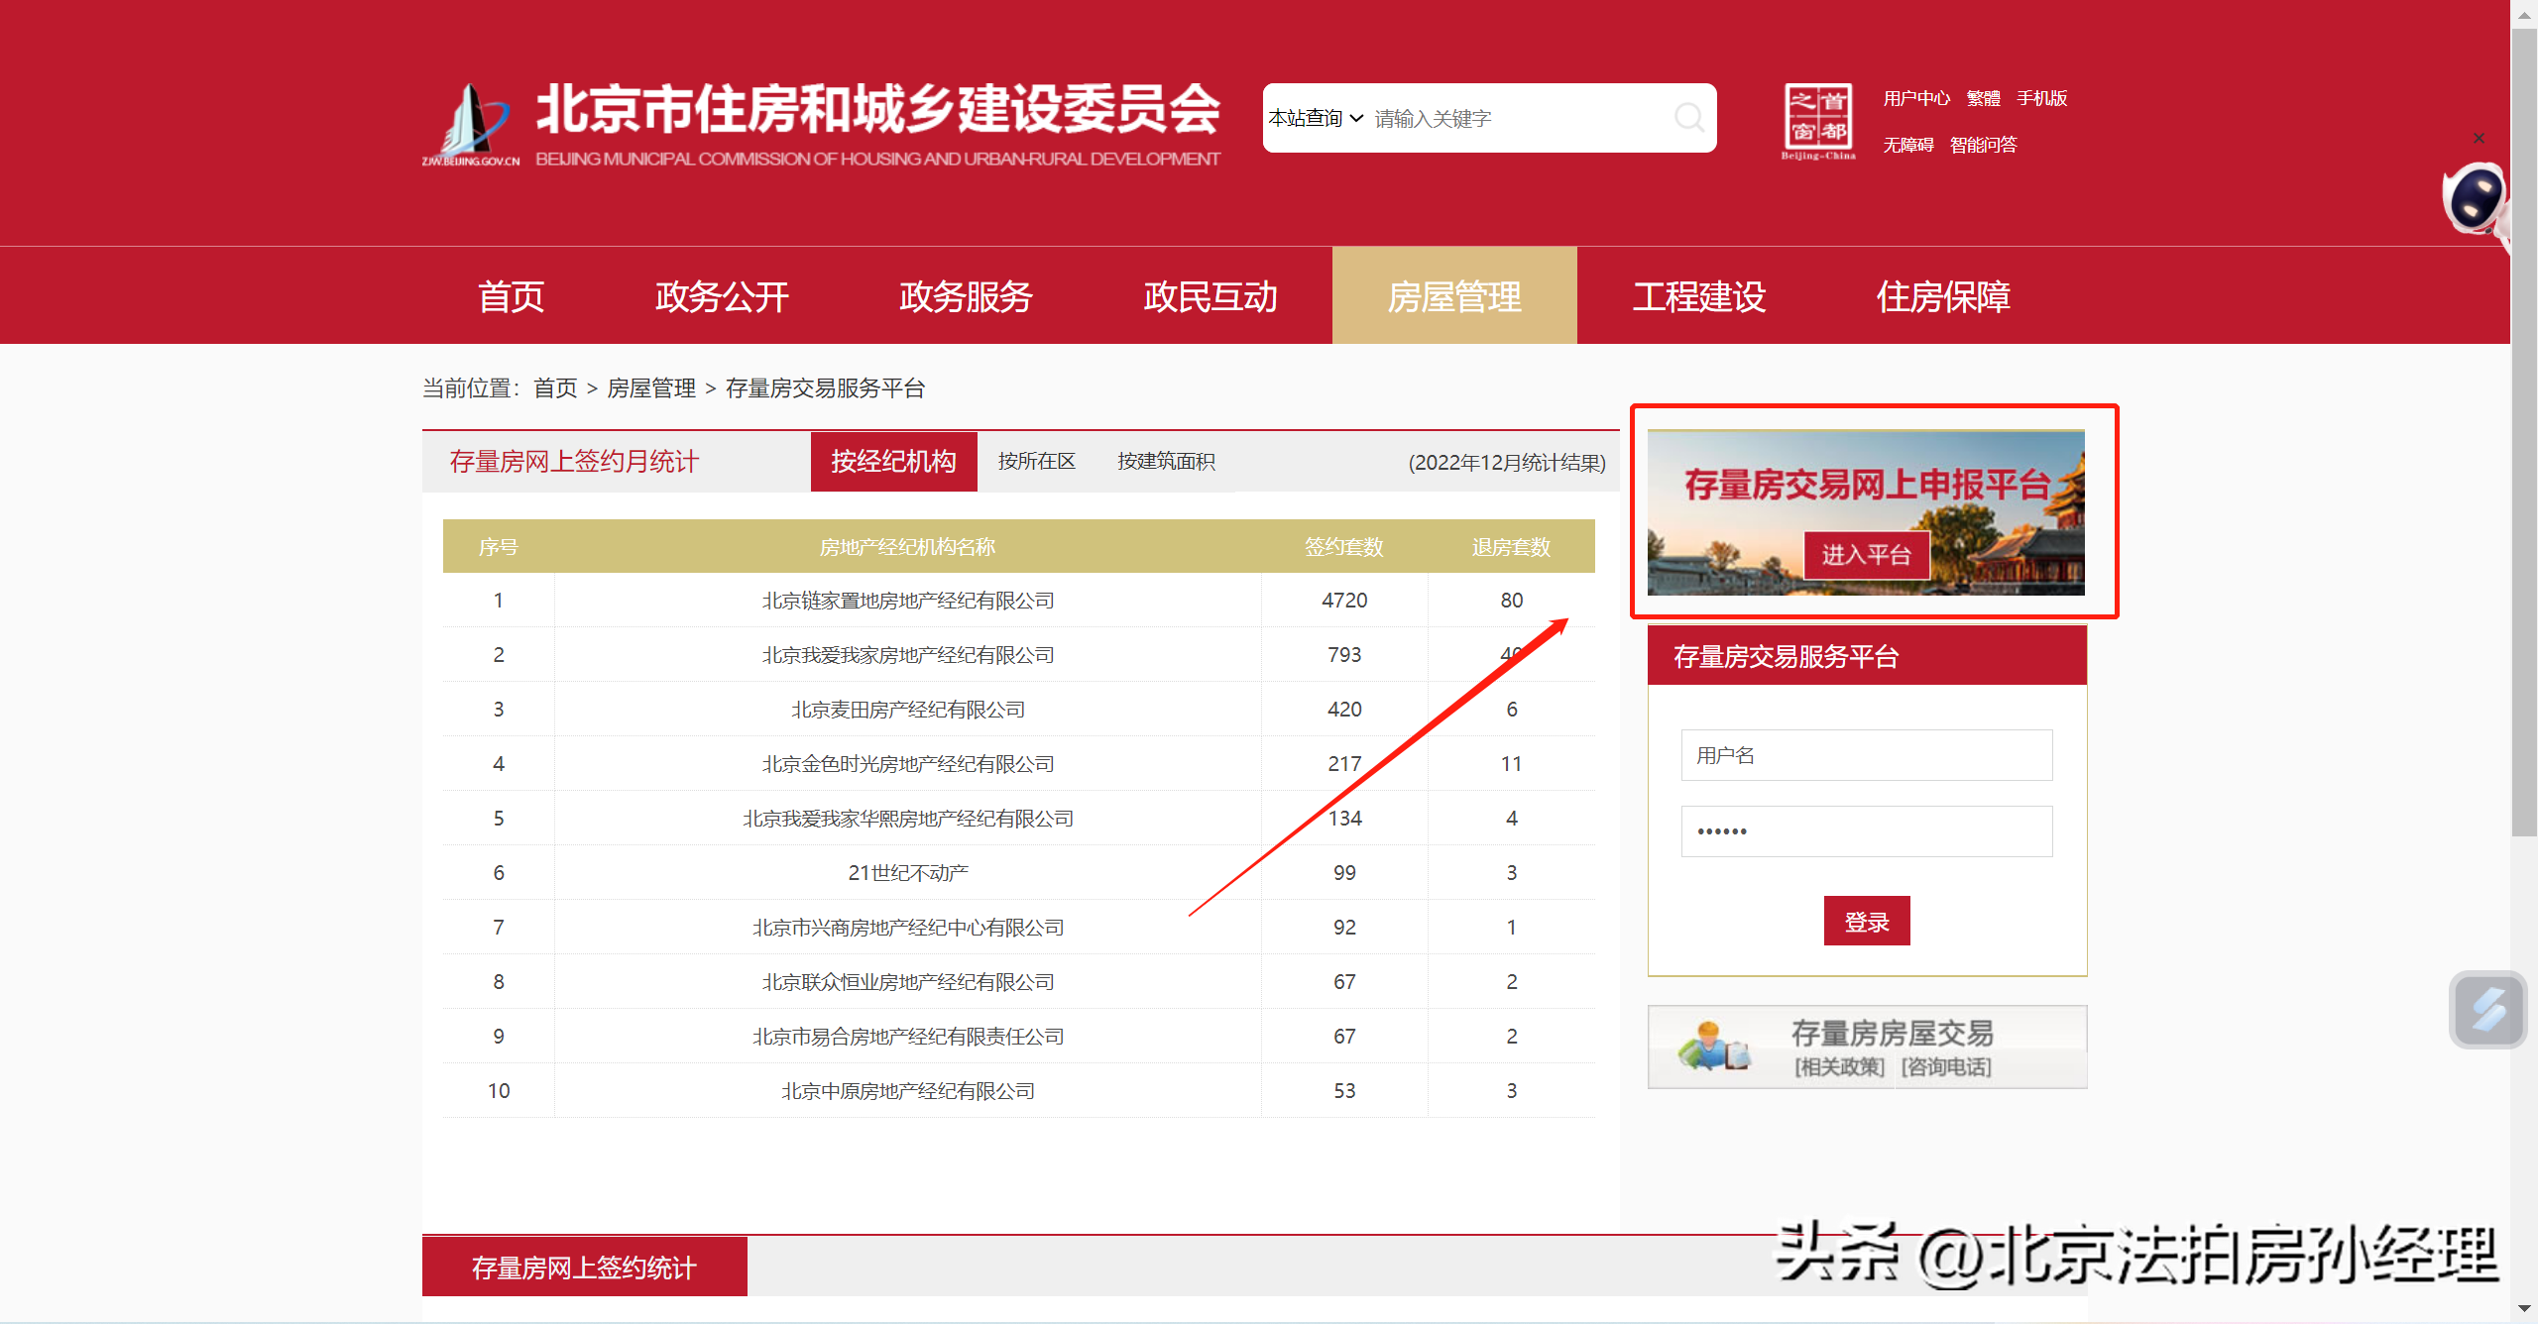This screenshot has width=2538, height=1324.
Task: Click the 存量房网上签约月统计 heading
Action: 574,462
